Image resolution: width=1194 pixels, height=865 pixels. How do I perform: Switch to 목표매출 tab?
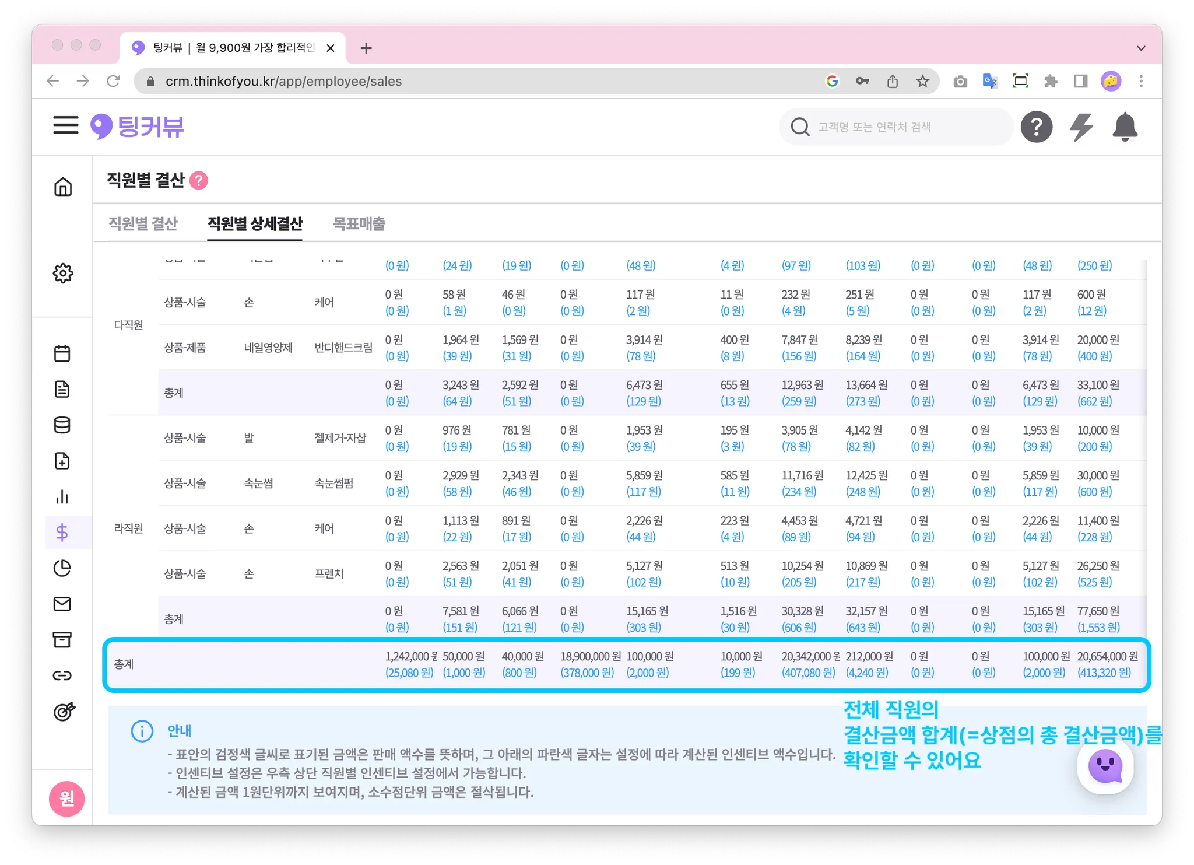[359, 223]
